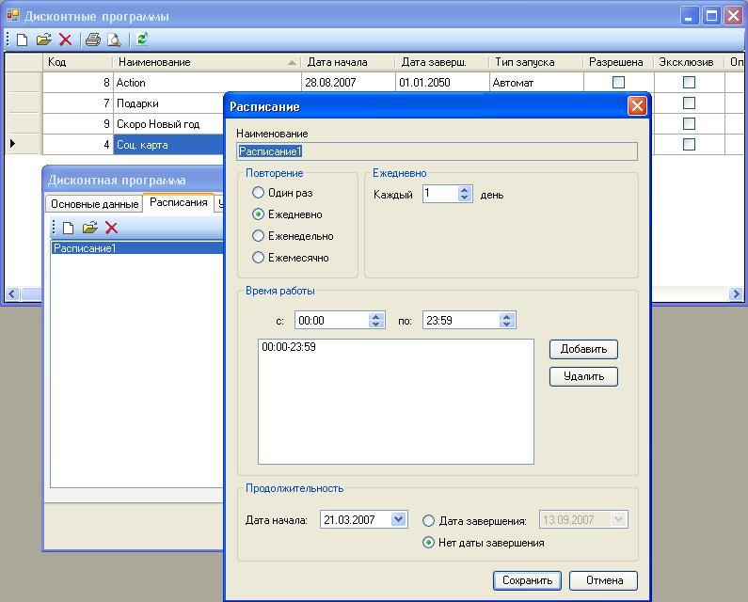Screen dimensions: 748x602
Task: Open Print Preview from the main toolbar
Action: 114,40
